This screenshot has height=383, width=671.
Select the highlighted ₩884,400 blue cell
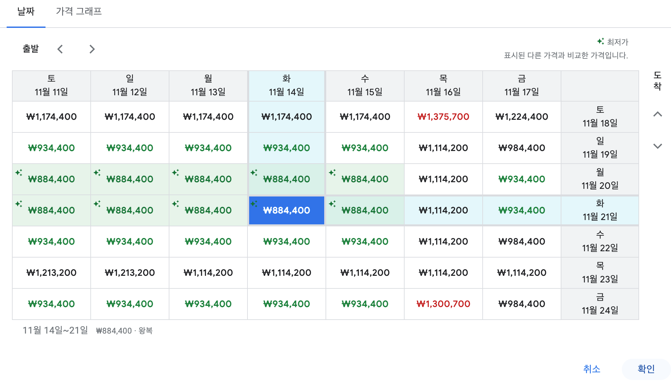(286, 210)
